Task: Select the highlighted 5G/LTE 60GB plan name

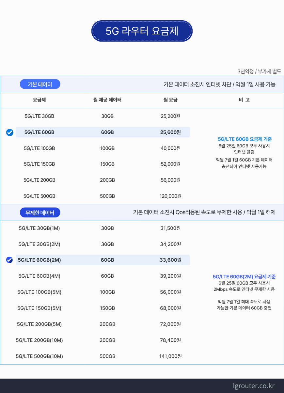Action: 39,132
